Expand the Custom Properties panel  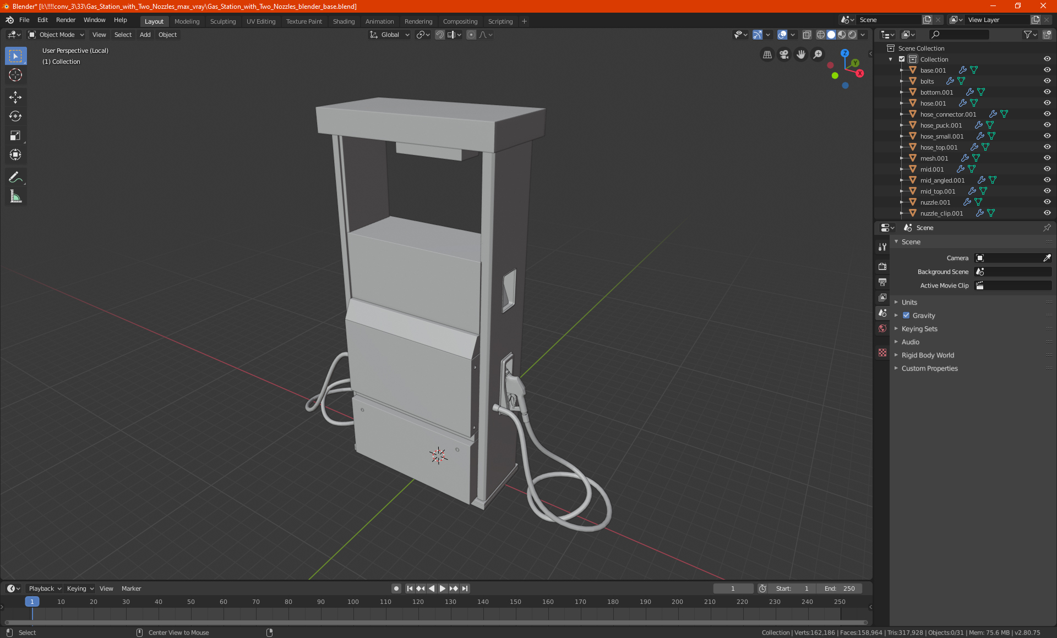(929, 369)
